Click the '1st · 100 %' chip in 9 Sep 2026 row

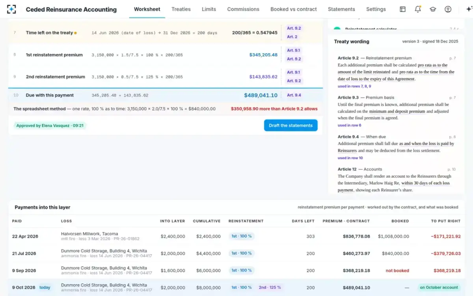click(x=241, y=270)
